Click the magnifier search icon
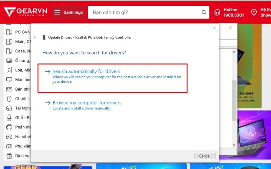The width and height of the screenshot is (271, 169). 204,13
